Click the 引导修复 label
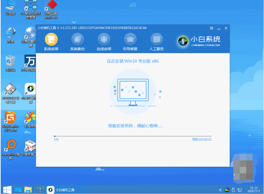The width and height of the screenshot is (264, 194). (130, 49)
